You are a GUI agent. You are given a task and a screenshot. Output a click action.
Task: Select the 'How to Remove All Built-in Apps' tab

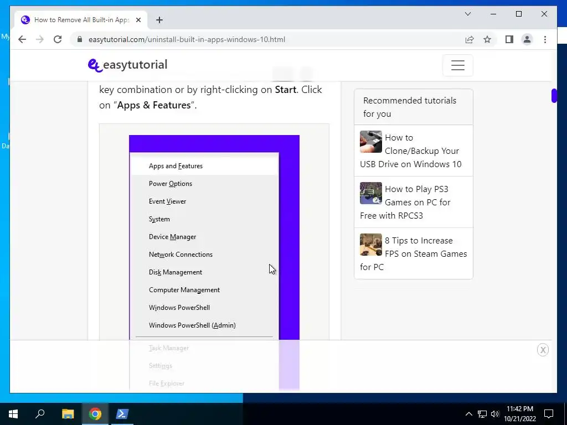81,20
